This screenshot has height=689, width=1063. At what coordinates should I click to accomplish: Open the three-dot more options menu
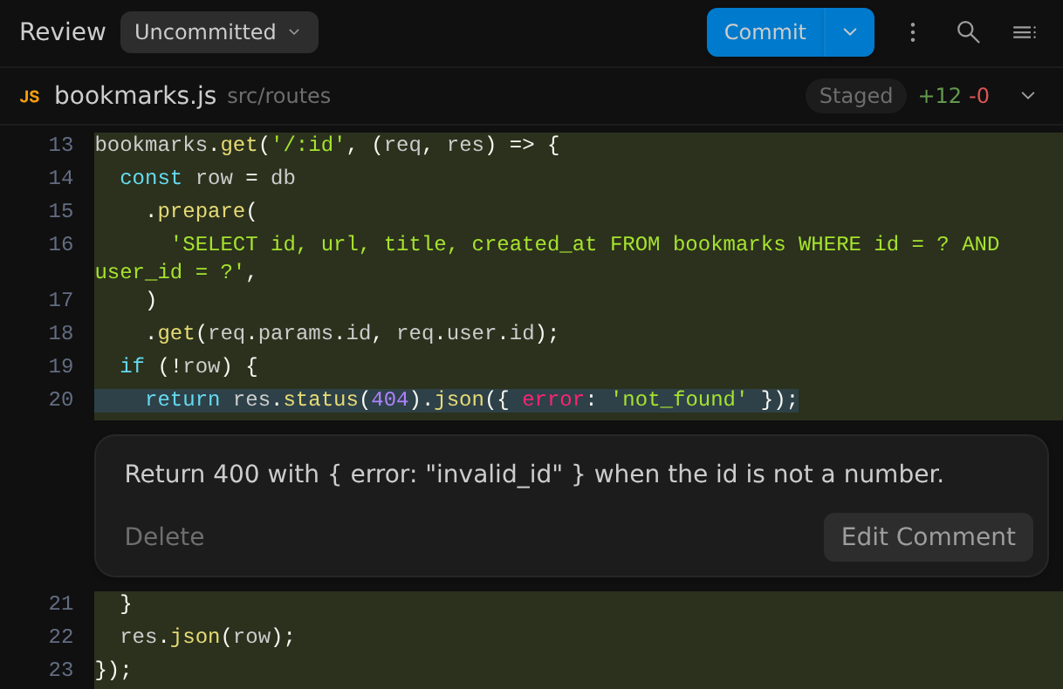pyautogui.click(x=913, y=32)
